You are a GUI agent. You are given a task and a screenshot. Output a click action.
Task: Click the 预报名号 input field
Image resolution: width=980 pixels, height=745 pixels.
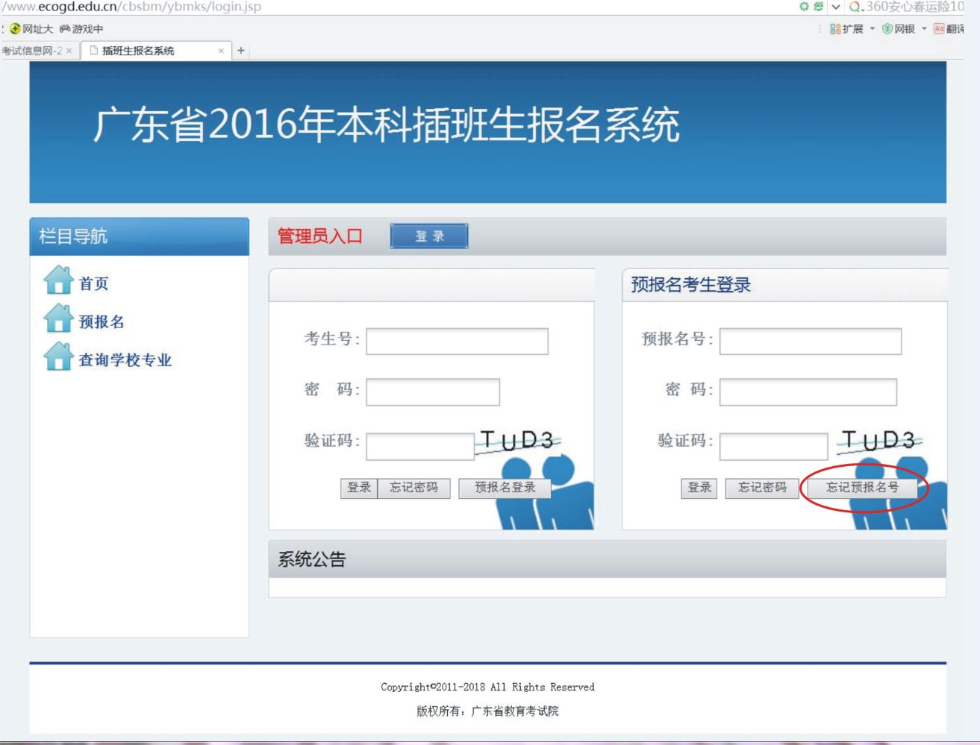coord(810,342)
